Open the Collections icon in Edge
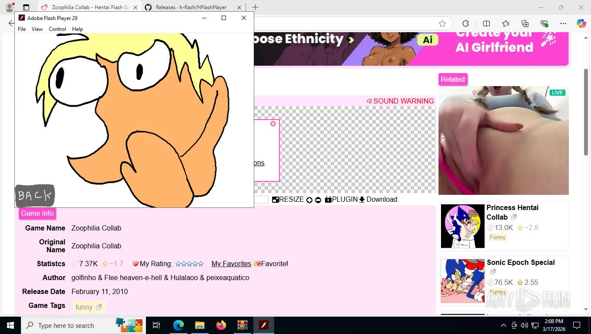This screenshot has width=591, height=334. point(525,23)
